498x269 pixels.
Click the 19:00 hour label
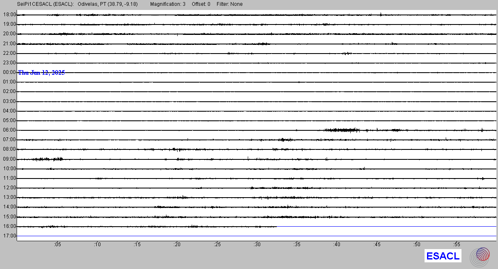(x=9, y=24)
